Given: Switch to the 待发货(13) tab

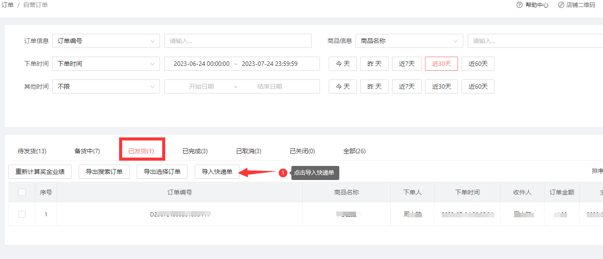Looking at the screenshot, I should [32, 151].
